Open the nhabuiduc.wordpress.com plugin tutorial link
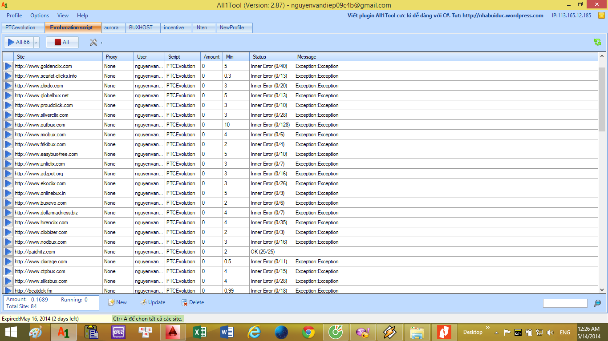 445,16
